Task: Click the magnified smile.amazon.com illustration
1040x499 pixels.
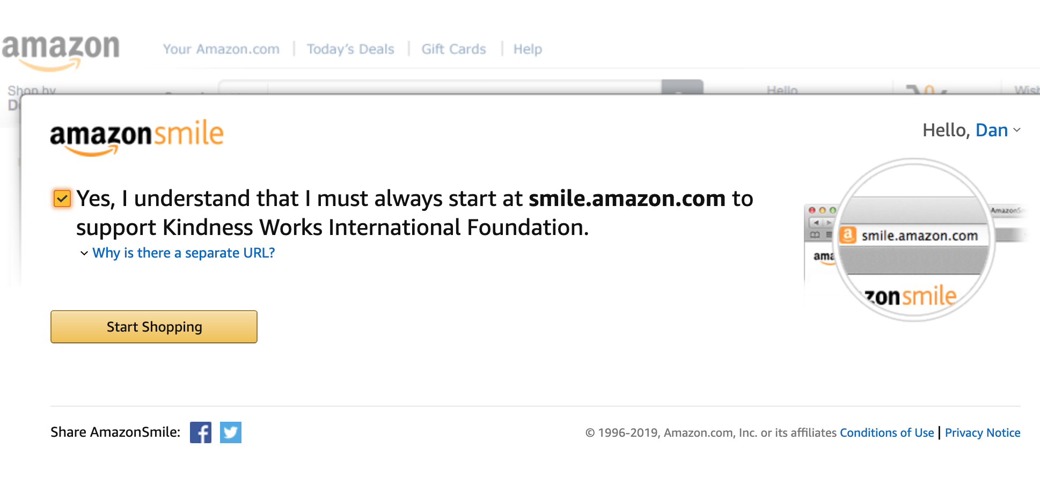Action: (x=914, y=240)
